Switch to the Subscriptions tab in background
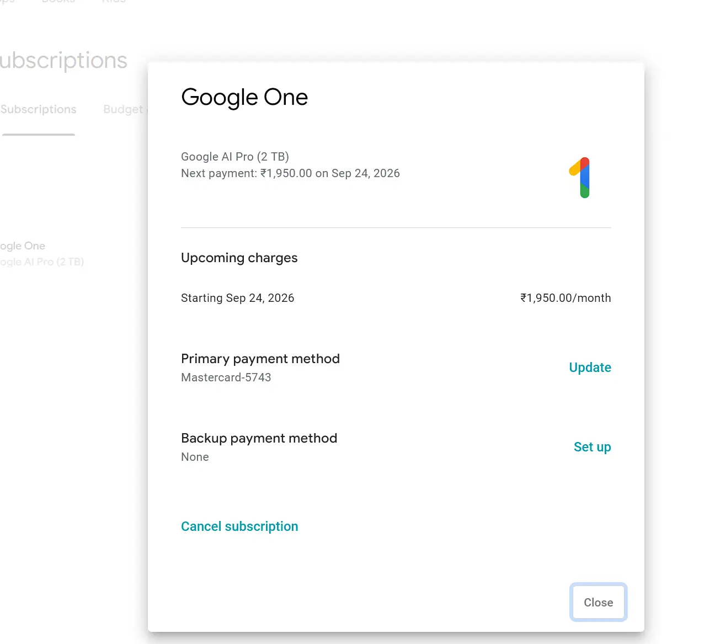This screenshot has width=704, height=644. point(39,110)
